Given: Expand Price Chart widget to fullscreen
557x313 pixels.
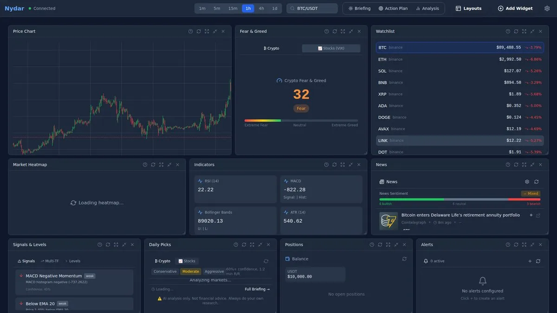Looking at the screenshot, I should 207,32.
